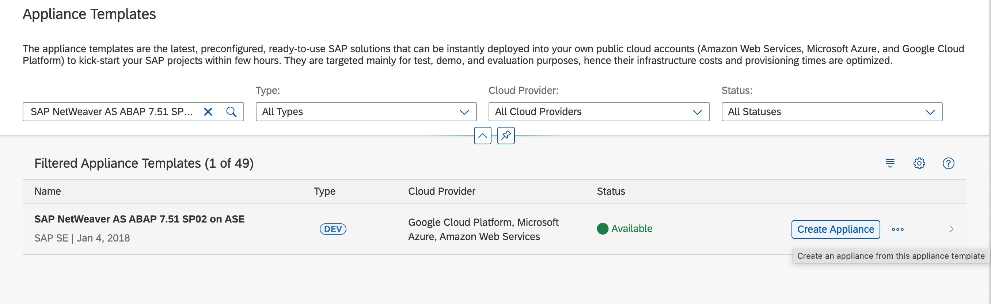Click the DEV type badge

[333, 229]
